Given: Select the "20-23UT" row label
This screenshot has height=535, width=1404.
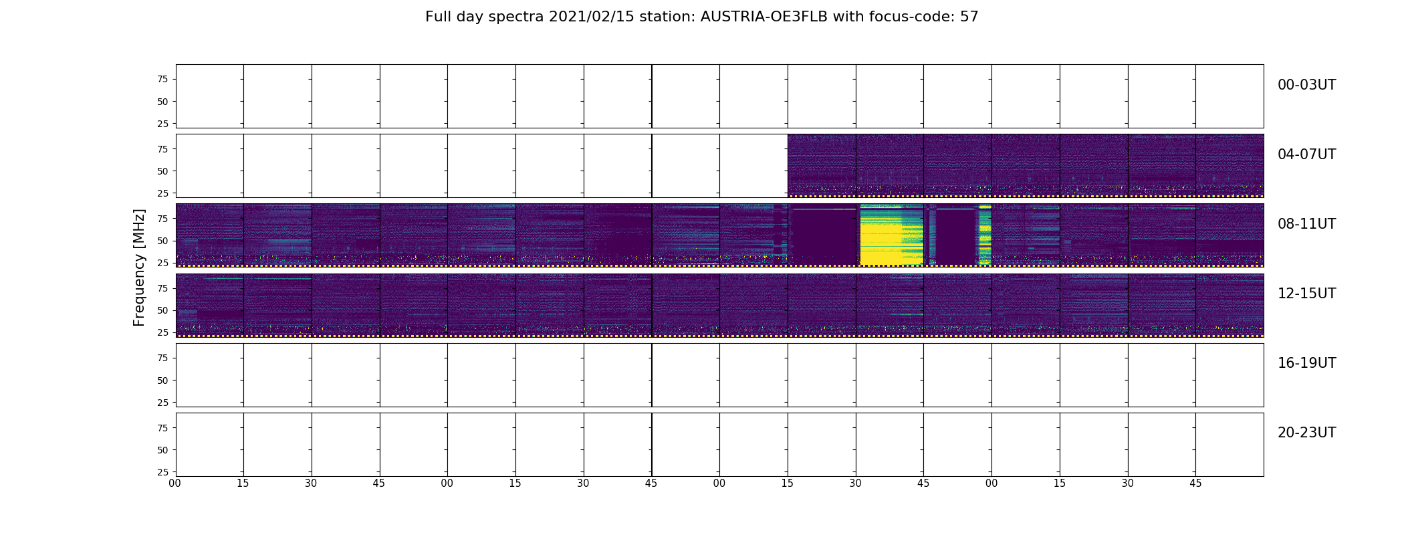Looking at the screenshot, I should (x=1306, y=433).
